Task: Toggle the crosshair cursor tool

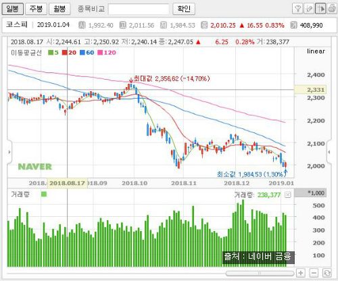Action: pos(320,9)
